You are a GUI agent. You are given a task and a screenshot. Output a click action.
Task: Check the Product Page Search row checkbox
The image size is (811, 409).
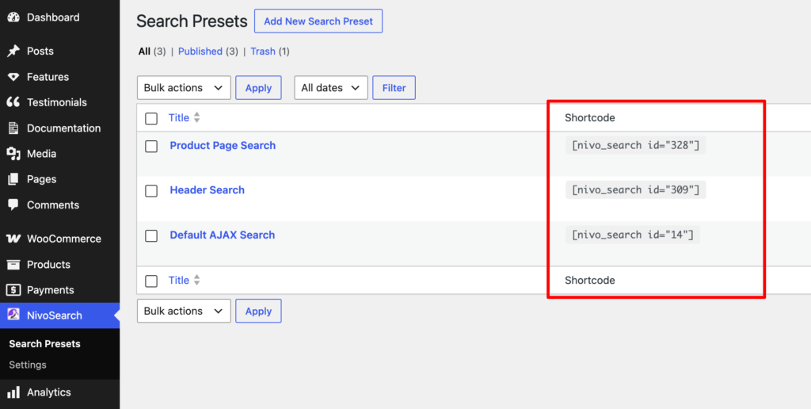tap(151, 147)
